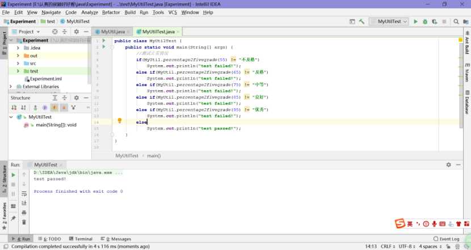Collapse the Experiment root node
Screen dimensions: 471x250
(x=11, y=40)
